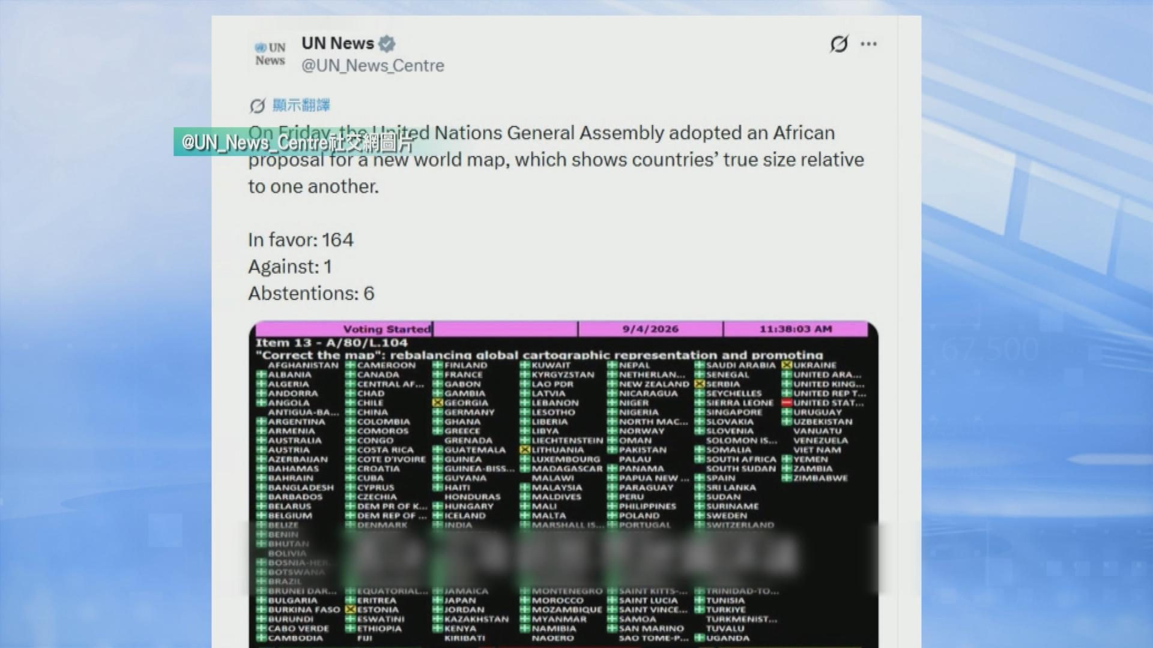Click SOUTH SUDAN on the voting board
Viewport: 1153px width, 648px height.
point(741,469)
